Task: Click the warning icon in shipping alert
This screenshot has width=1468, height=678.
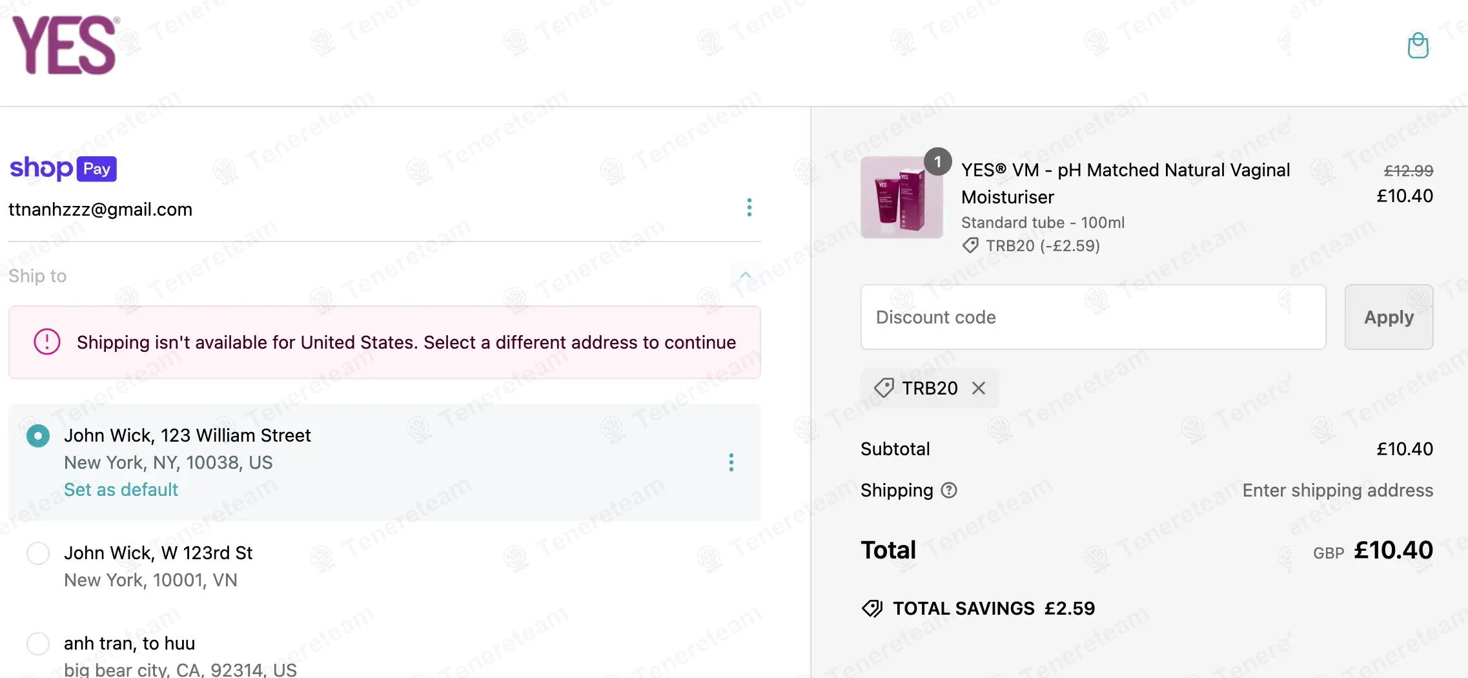Action: pos(47,342)
